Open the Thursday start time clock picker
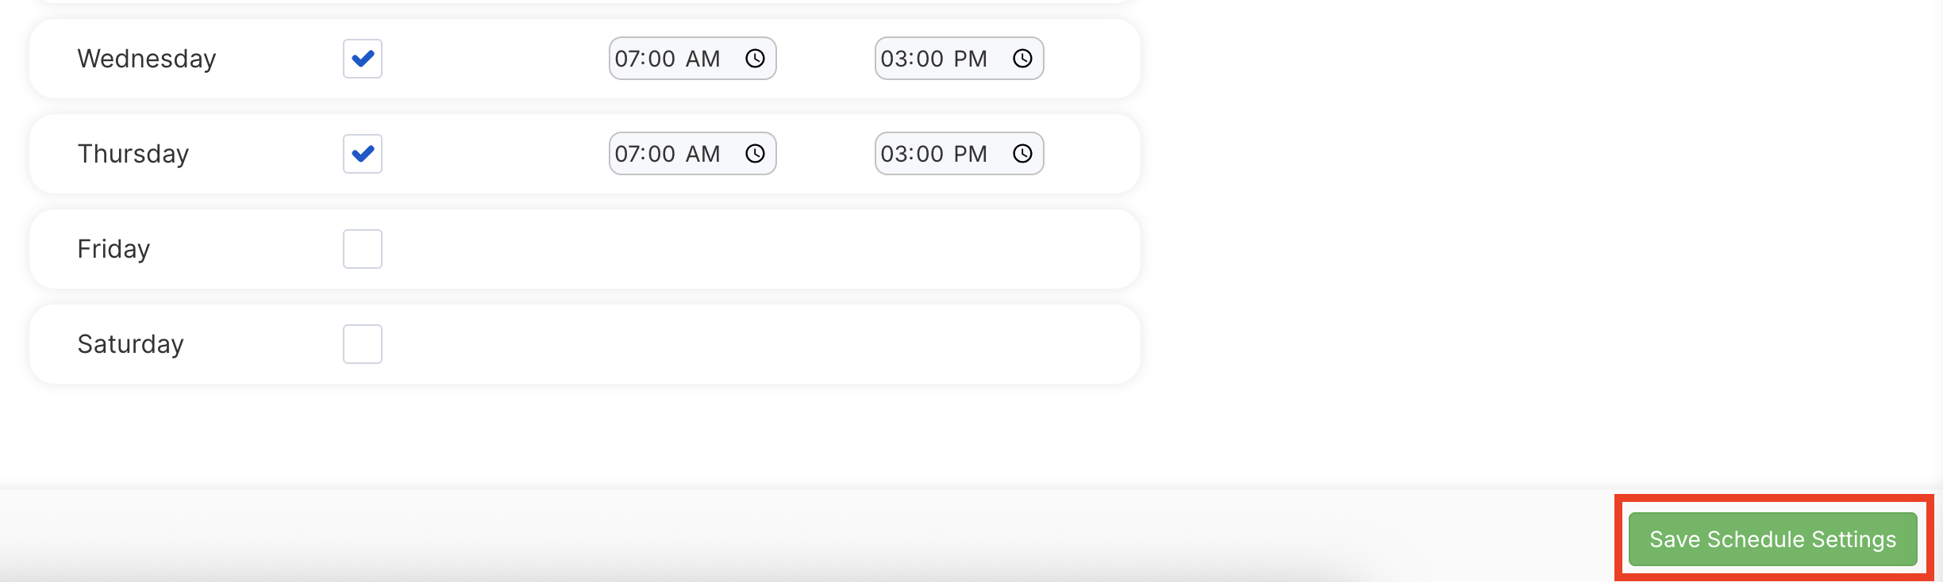 (755, 154)
